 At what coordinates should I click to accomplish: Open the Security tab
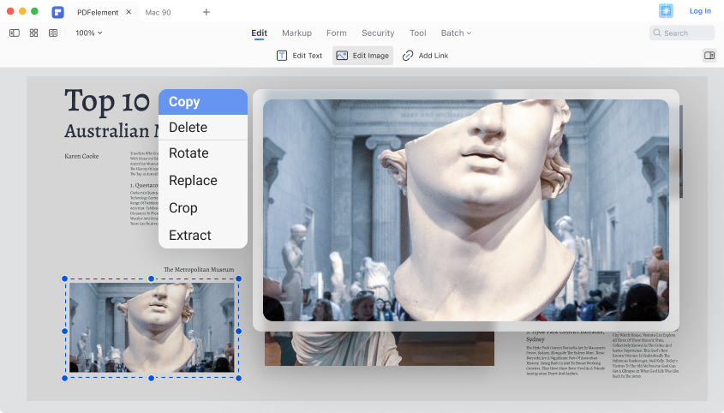pyautogui.click(x=378, y=33)
